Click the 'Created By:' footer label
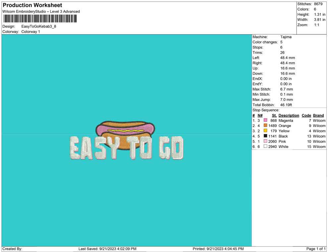This screenshot has width=328, height=252. (x=12, y=249)
